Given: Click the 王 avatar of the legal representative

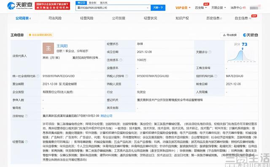Looking at the screenshot, I should [x=48, y=48].
